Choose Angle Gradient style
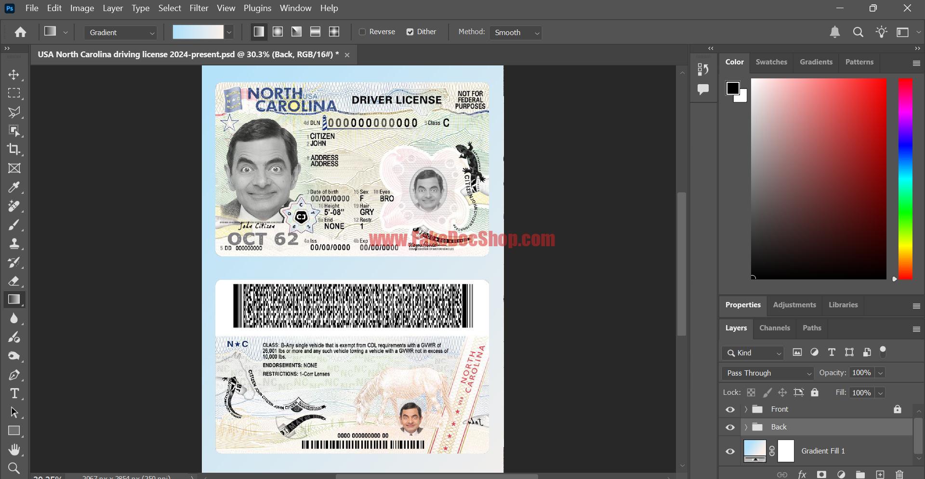The height and width of the screenshot is (479, 925). [x=296, y=32]
